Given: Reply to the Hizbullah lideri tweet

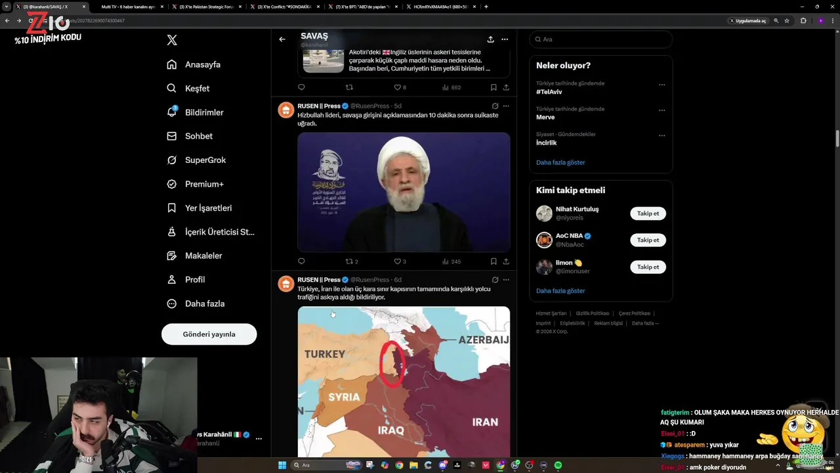Looking at the screenshot, I should point(301,261).
